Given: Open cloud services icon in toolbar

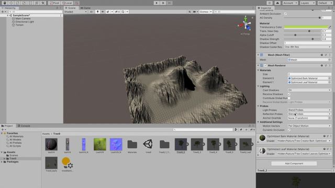Looking at the screenshot, I should tap(277, 3).
